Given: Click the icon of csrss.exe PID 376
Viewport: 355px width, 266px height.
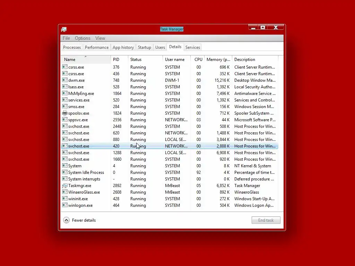Looking at the screenshot, I should tap(65, 67).
